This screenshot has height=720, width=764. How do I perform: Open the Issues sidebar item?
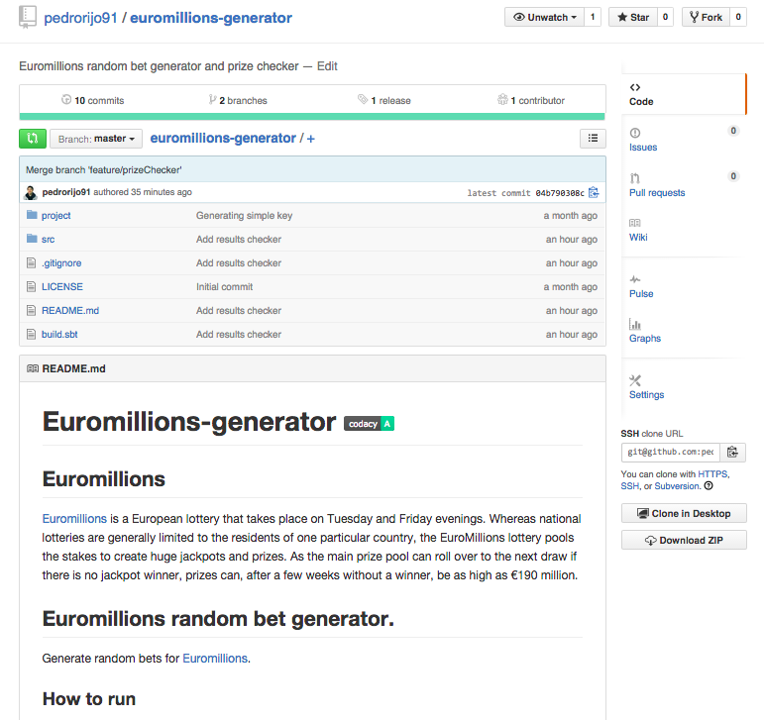(x=643, y=141)
